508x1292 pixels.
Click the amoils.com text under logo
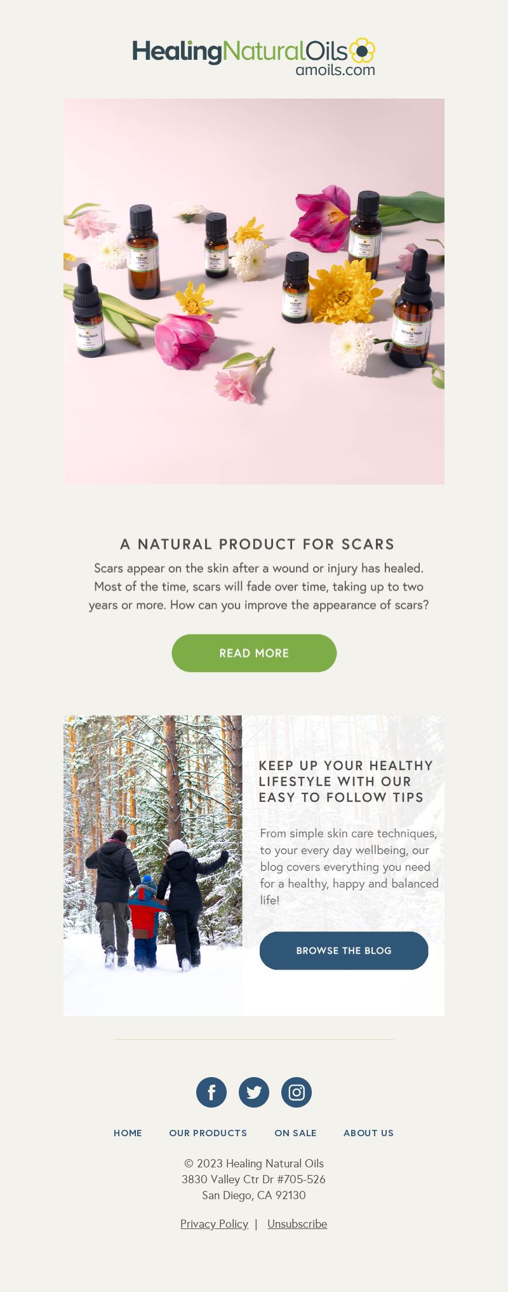click(335, 70)
